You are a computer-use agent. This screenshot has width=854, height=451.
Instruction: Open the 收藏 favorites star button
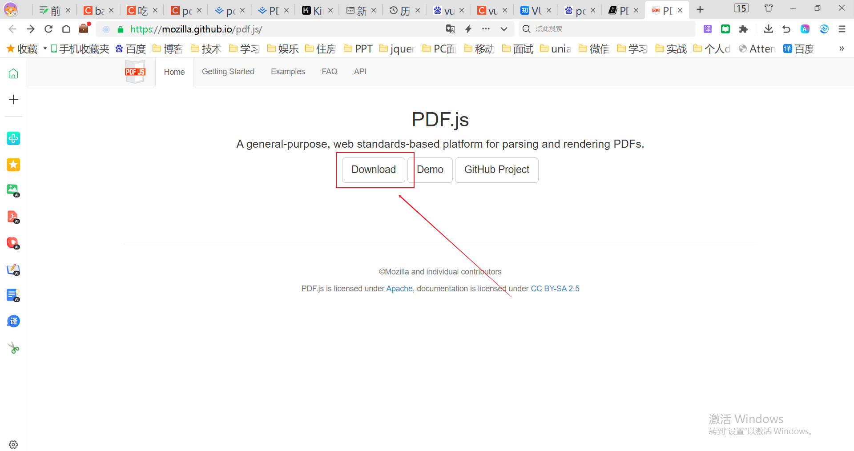coord(22,49)
